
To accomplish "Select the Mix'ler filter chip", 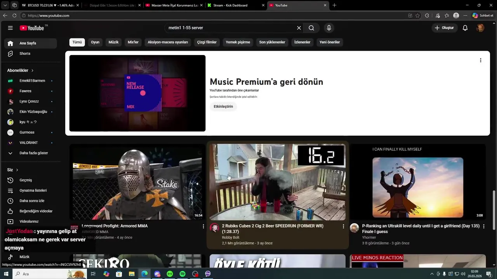I will pos(133,42).
